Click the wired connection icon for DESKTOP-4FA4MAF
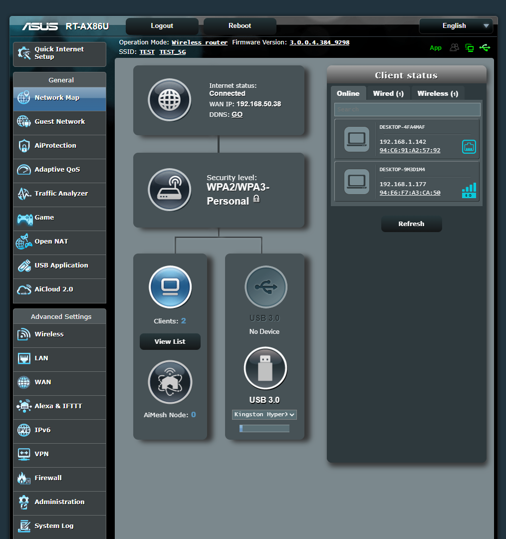The width and height of the screenshot is (506, 539). click(469, 147)
